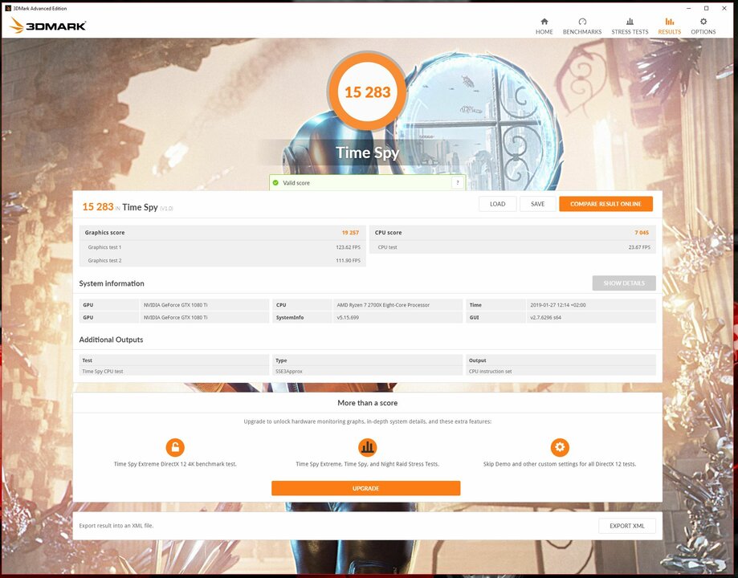738x578 pixels.
Task: Click the Benchmarks gauge icon
Action: point(582,22)
